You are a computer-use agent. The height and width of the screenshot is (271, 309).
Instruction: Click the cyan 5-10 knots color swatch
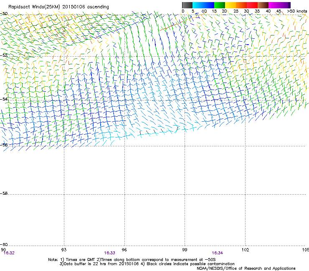coord(198,5)
